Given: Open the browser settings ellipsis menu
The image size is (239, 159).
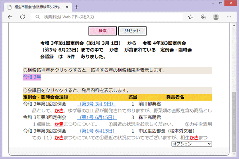Looking at the screenshot, I should (x=229, y=17).
